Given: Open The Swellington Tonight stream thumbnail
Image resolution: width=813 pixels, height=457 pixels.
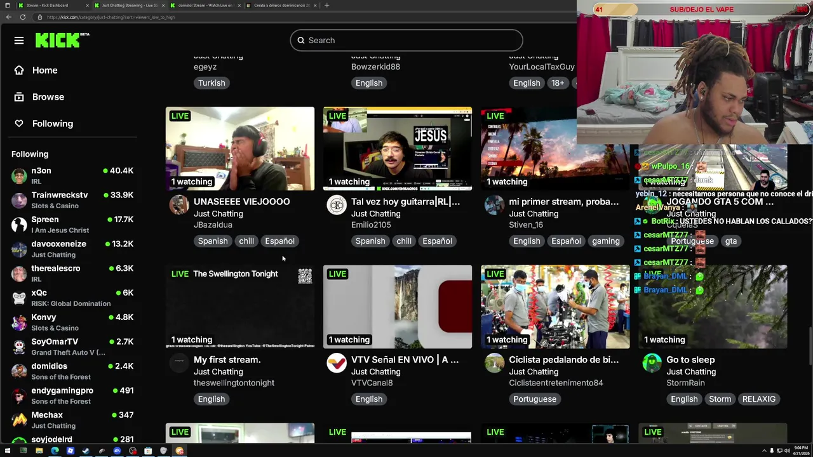Looking at the screenshot, I should coord(239,307).
